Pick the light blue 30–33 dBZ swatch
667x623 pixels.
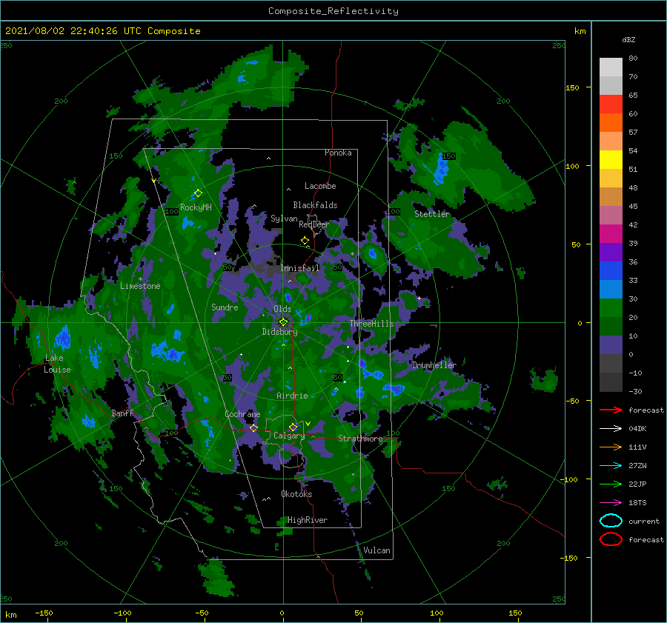point(611,289)
